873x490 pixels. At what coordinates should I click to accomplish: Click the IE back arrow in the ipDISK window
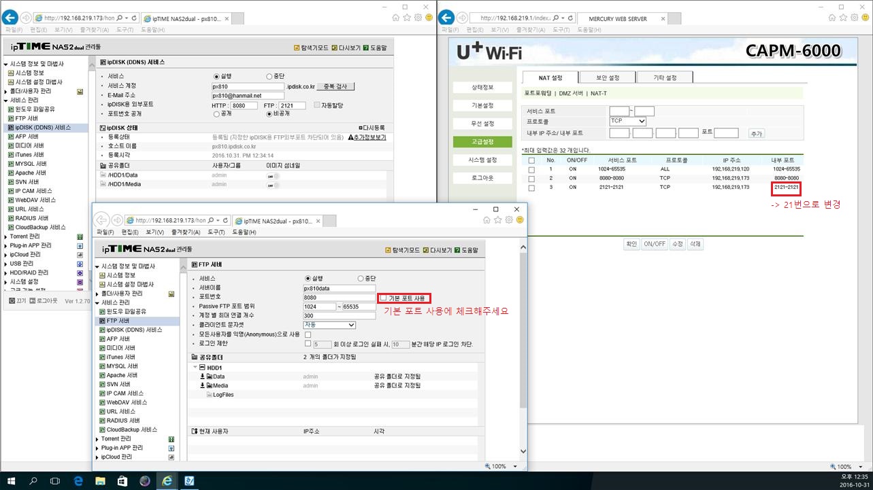[x=12, y=18]
